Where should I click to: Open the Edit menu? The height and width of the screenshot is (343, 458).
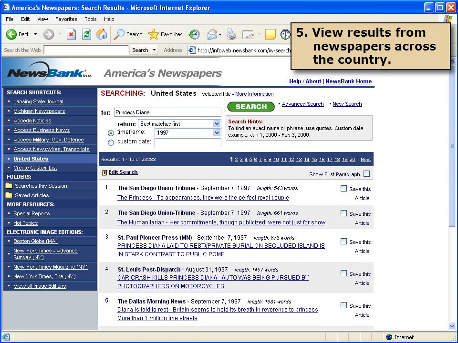point(25,19)
